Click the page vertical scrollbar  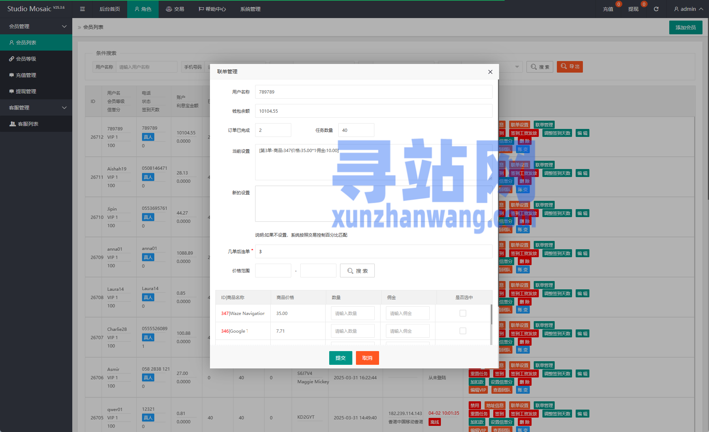(708, 108)
